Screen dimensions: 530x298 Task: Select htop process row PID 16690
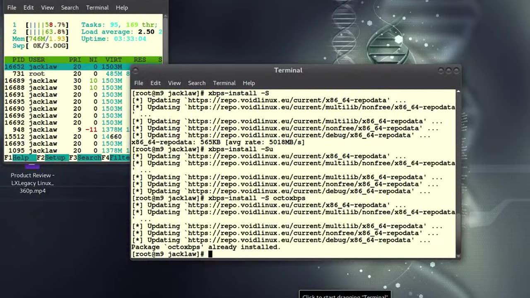coord(67,109)
